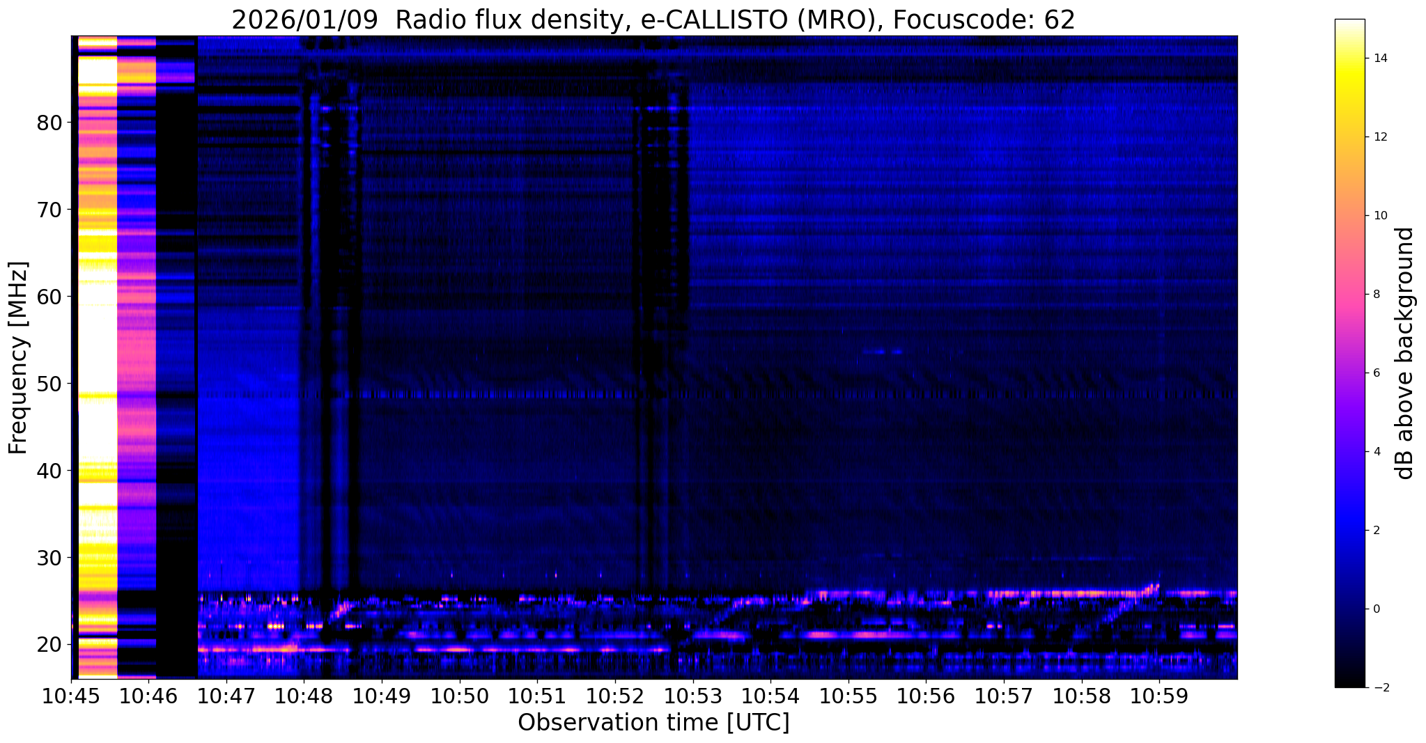Click the 10:52 time tick label

point(615,696)
